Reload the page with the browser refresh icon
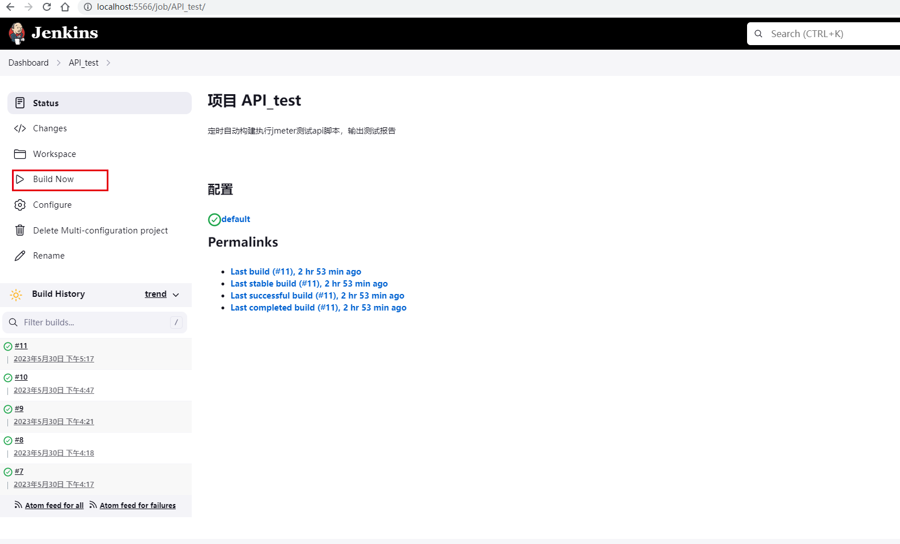This screenshot has width=900, height=544. (47, 7)
